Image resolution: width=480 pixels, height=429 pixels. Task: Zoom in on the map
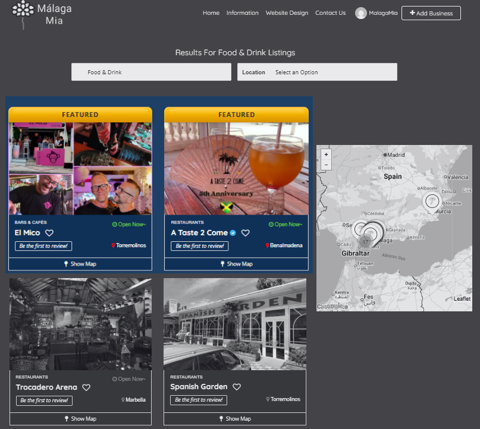(x=326, y=154)
